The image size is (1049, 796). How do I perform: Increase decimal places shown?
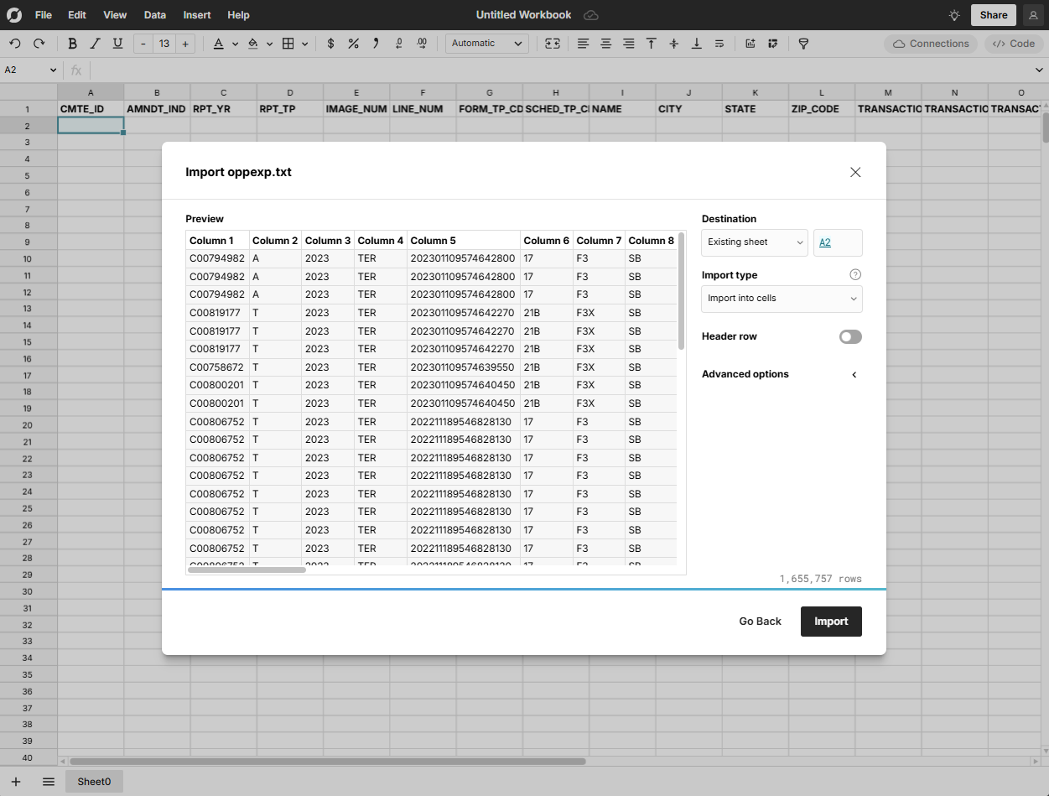(422, 43)
